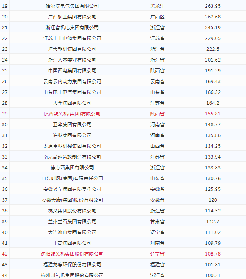Select the value 133.83

coord(213,167)
